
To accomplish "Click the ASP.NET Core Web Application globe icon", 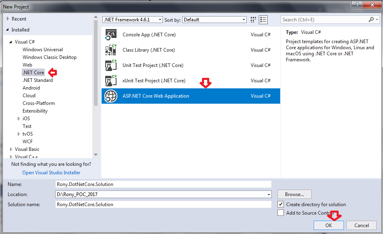I will pos(111,96).
